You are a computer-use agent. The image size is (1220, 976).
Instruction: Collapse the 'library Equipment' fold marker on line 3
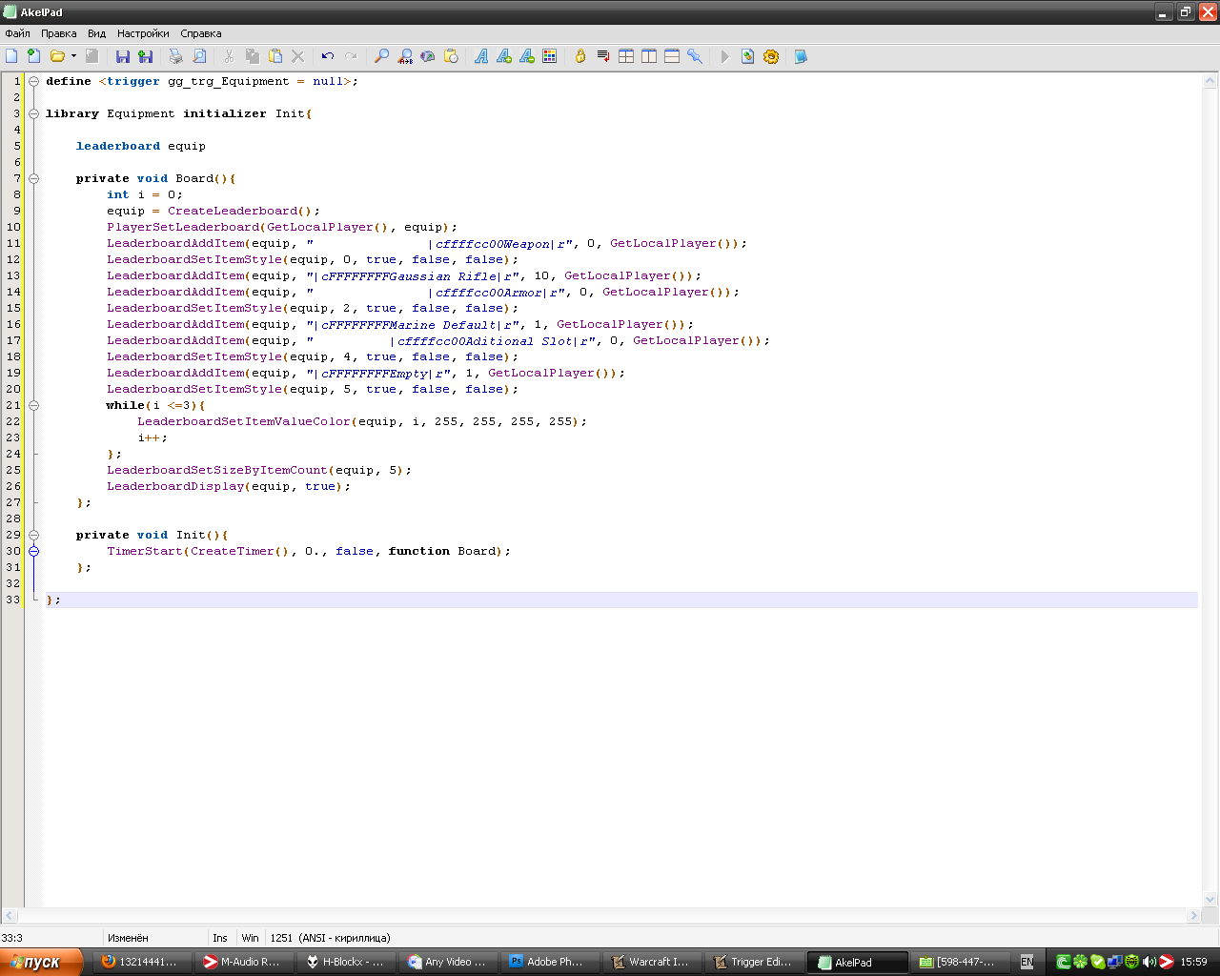(x=33, y=113)
